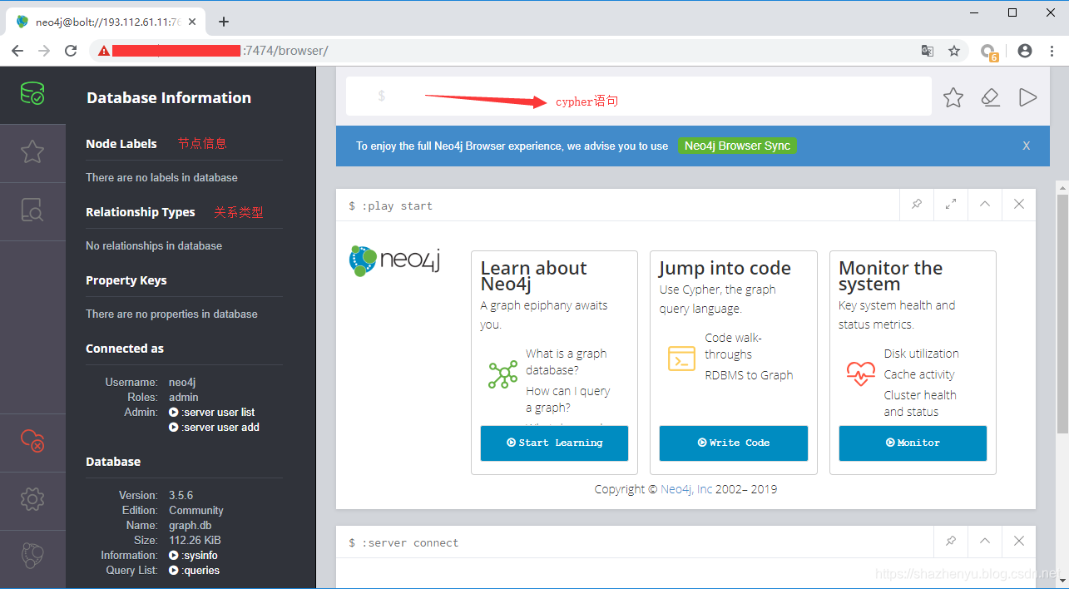Open the Neo4j, Inc copyright link
Image resolution: width=1069 pixels, height=589 pixels.
(x=686, y=489)
